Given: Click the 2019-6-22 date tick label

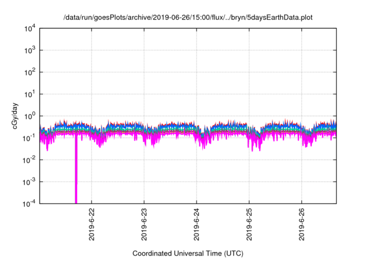Looking at the screenshot, I should 92,224.
